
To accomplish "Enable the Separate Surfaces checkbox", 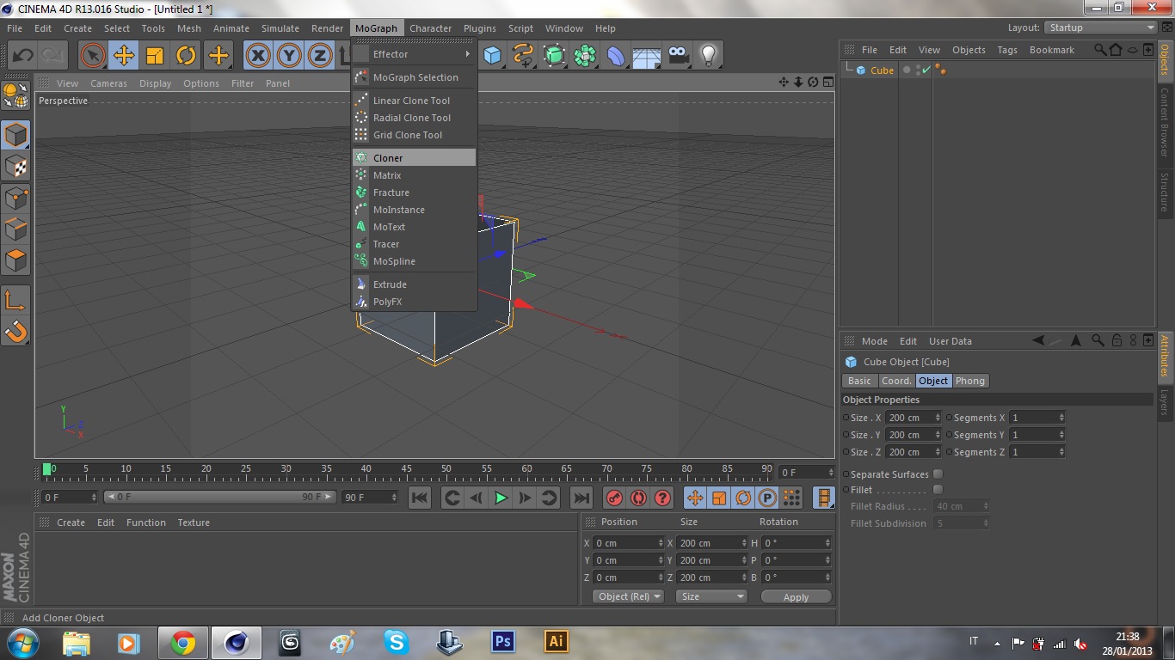I will (938, 474).
